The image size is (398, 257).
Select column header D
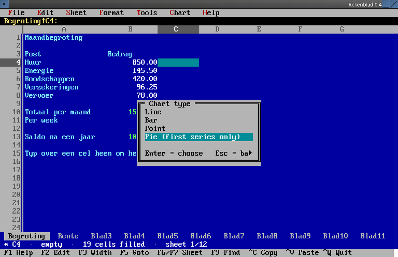[217, 29]
